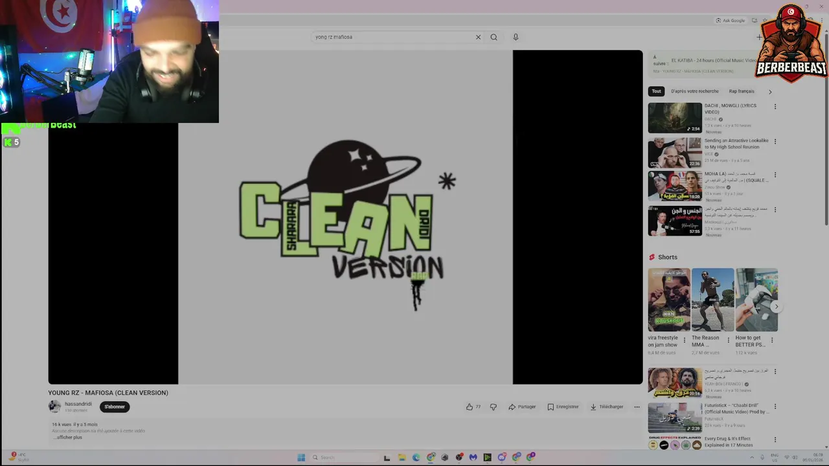Image resolution: width=829 pixels, height=466 pixels.
Task: Click ENG language indicator in tray
Action: [775, 458]
